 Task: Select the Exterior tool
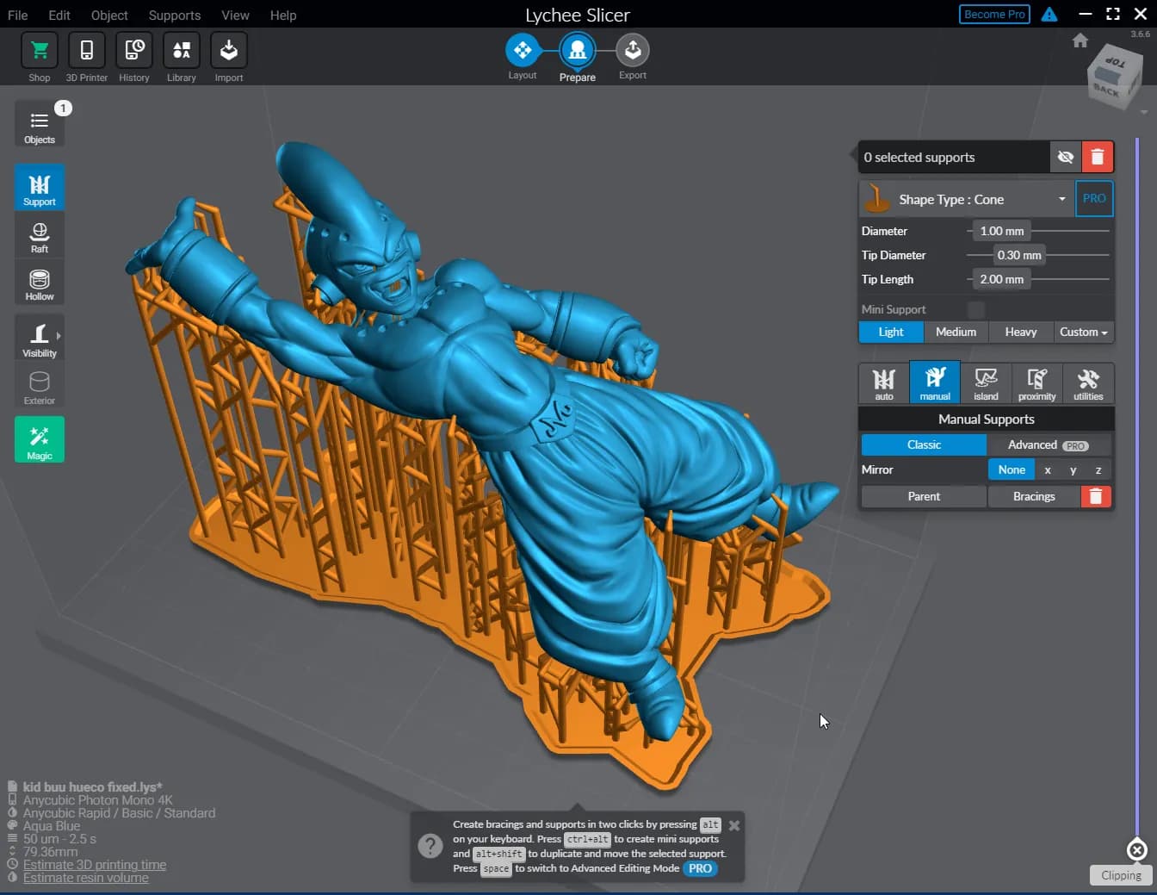[x=40, y=386]
